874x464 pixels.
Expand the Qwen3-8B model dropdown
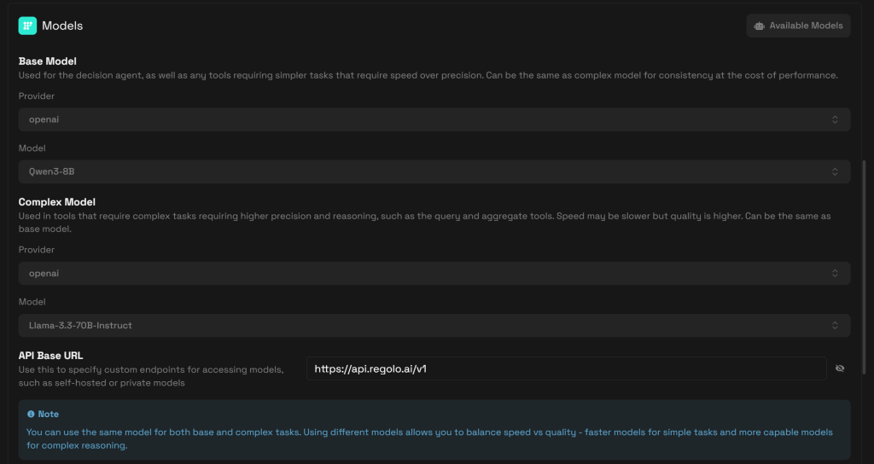434,171
